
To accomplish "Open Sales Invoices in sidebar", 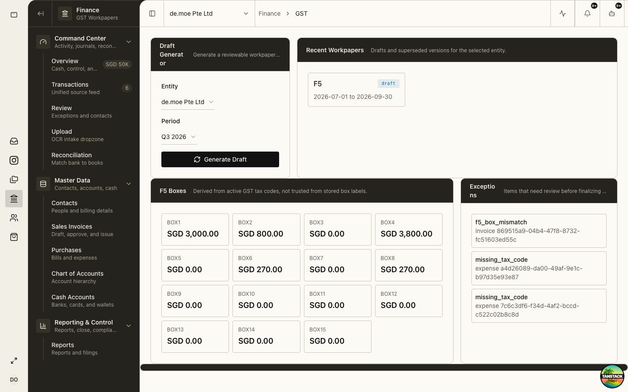I will [x=91, y=230].
